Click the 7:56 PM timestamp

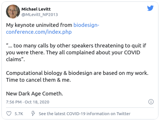pyautogui.click(x=14, y=102)
